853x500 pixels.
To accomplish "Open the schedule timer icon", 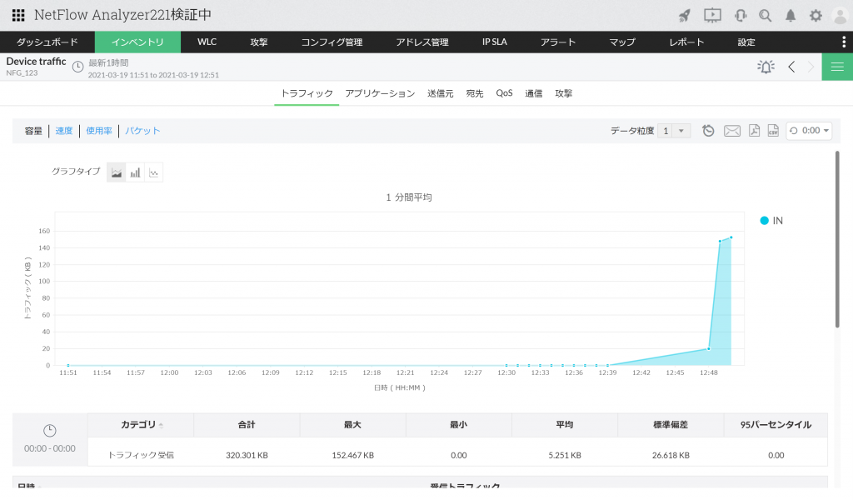I will point(707,130).
